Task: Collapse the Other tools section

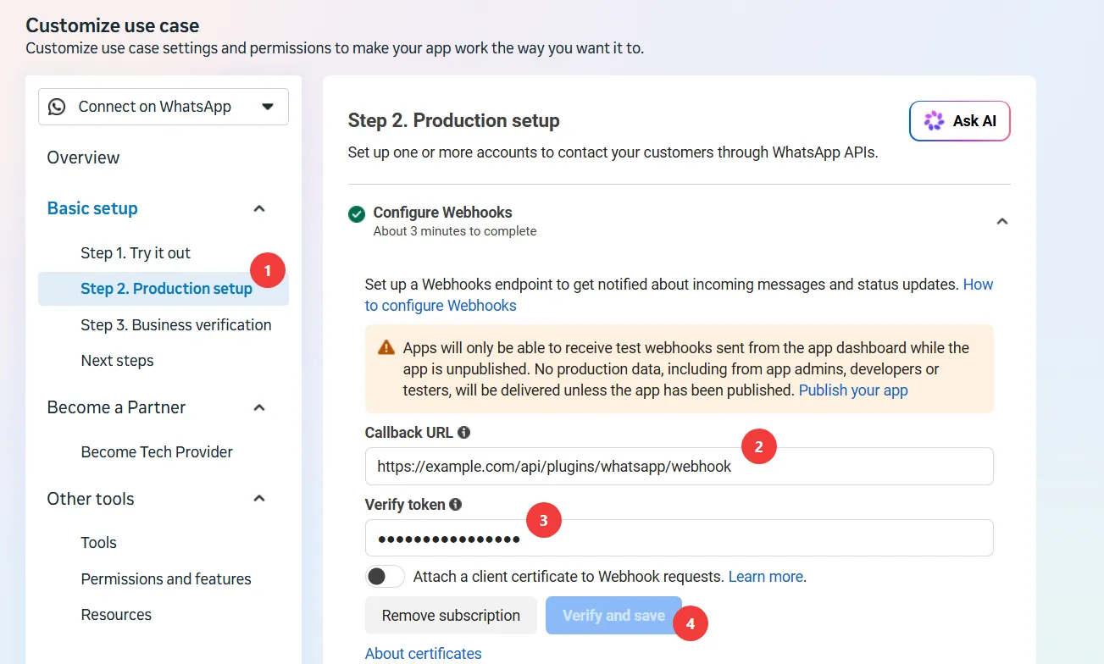Action: 260,498
